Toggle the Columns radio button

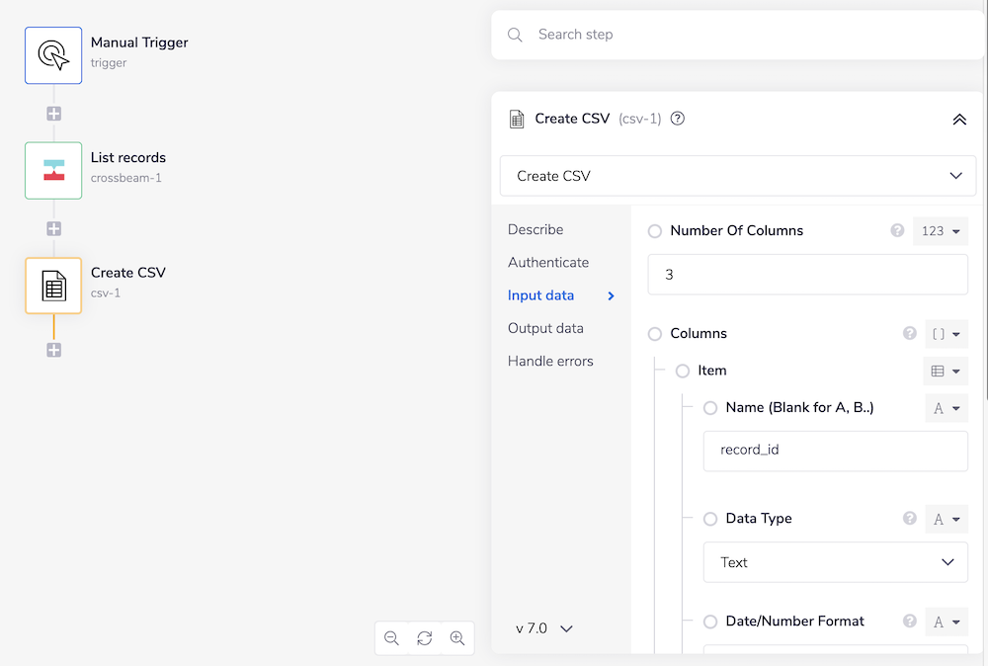pyautogui.click(x=655, y=334)
